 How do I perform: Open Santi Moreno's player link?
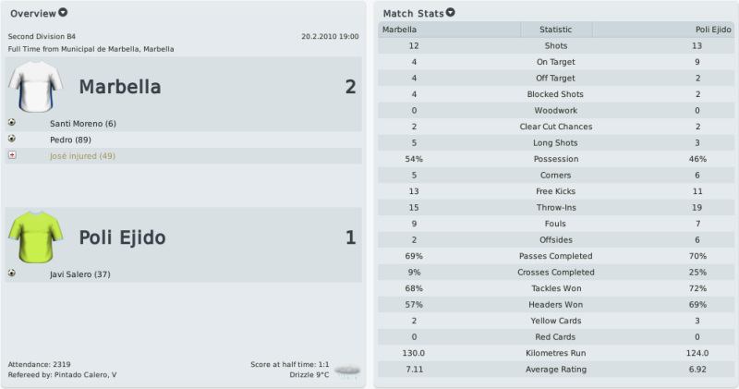pos(83,124)
